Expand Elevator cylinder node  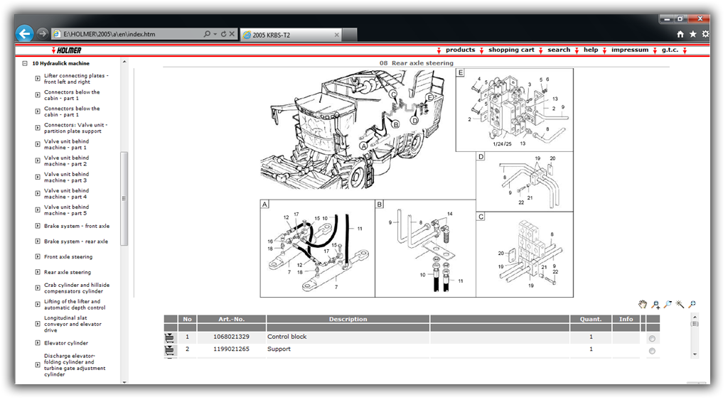(38, 343)
